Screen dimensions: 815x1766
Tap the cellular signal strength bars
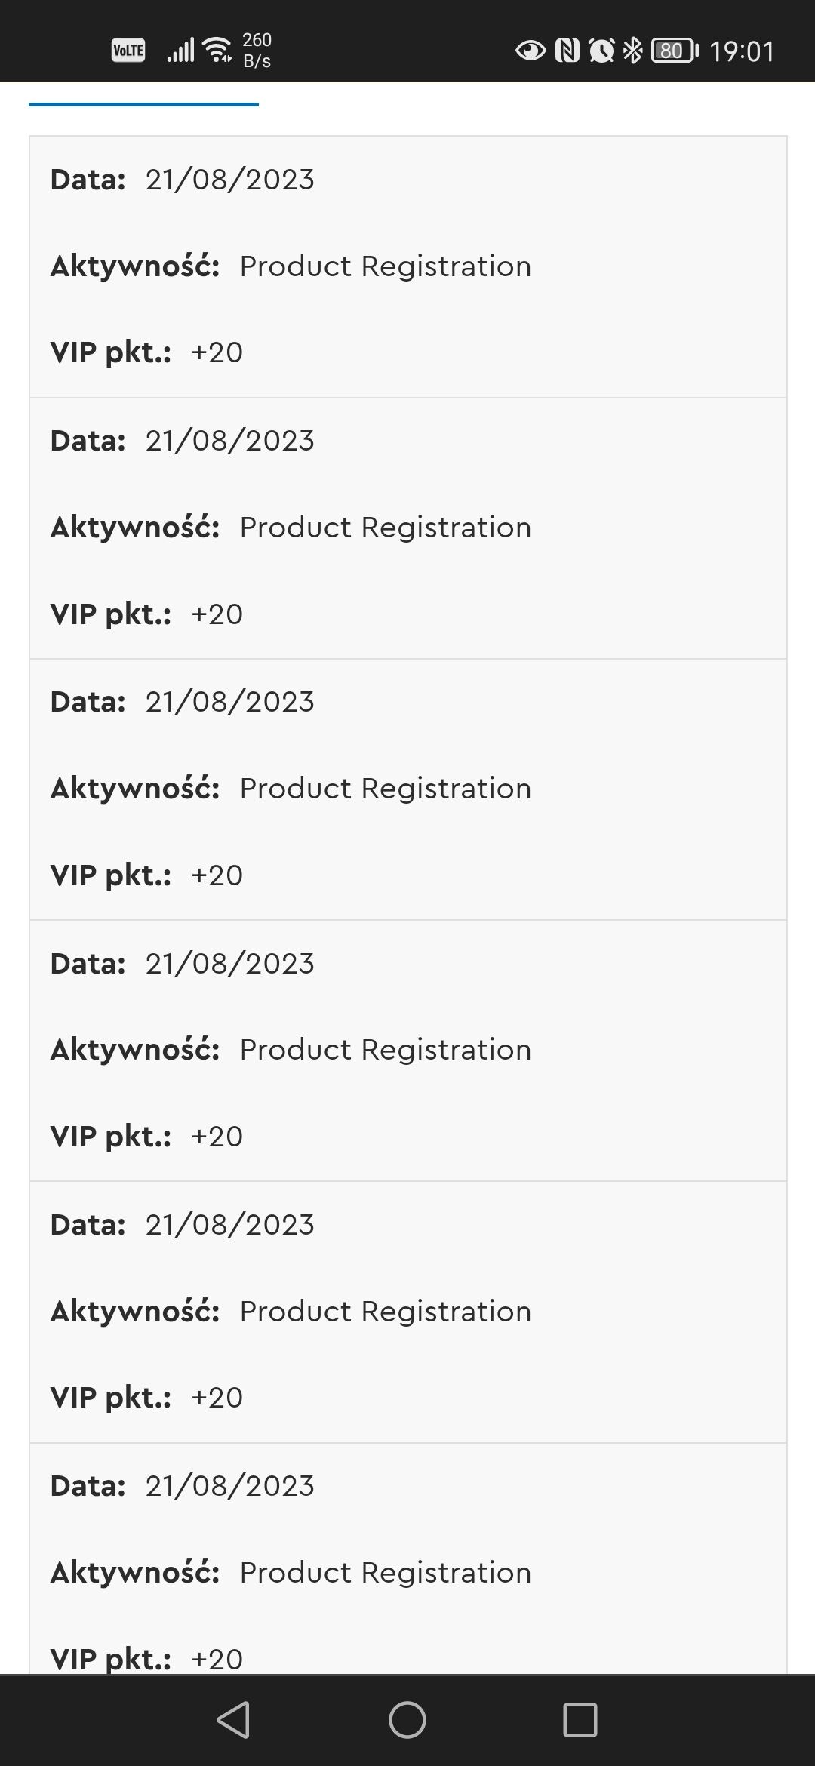pos(180,51)
